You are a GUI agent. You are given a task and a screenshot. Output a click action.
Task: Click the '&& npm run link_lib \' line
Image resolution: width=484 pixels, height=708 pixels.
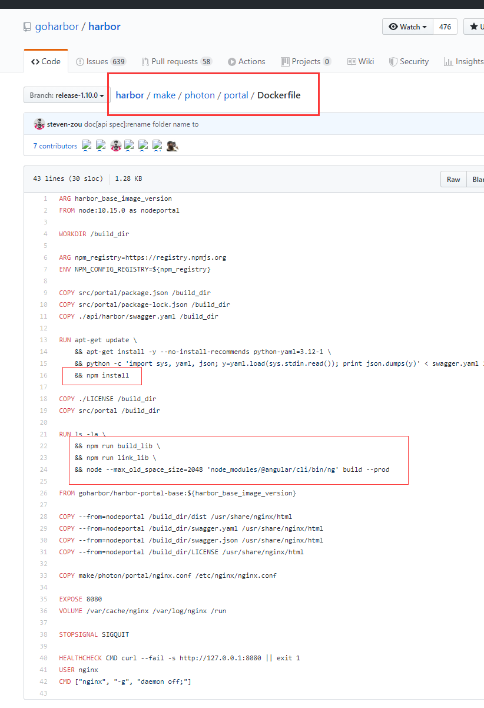(x=115, y=458)
